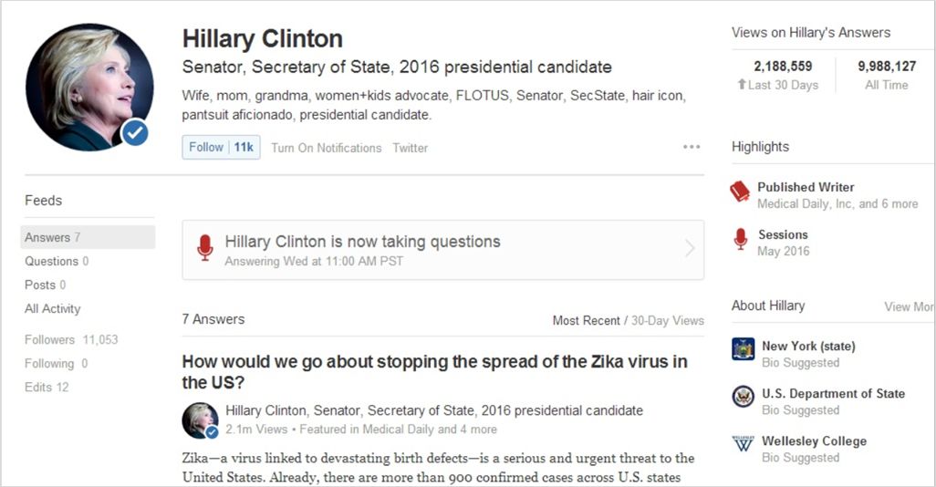This screenshot has height=487, width=936.
Task: Click the Wellesley College logo icon
Action: pos(744,443)
